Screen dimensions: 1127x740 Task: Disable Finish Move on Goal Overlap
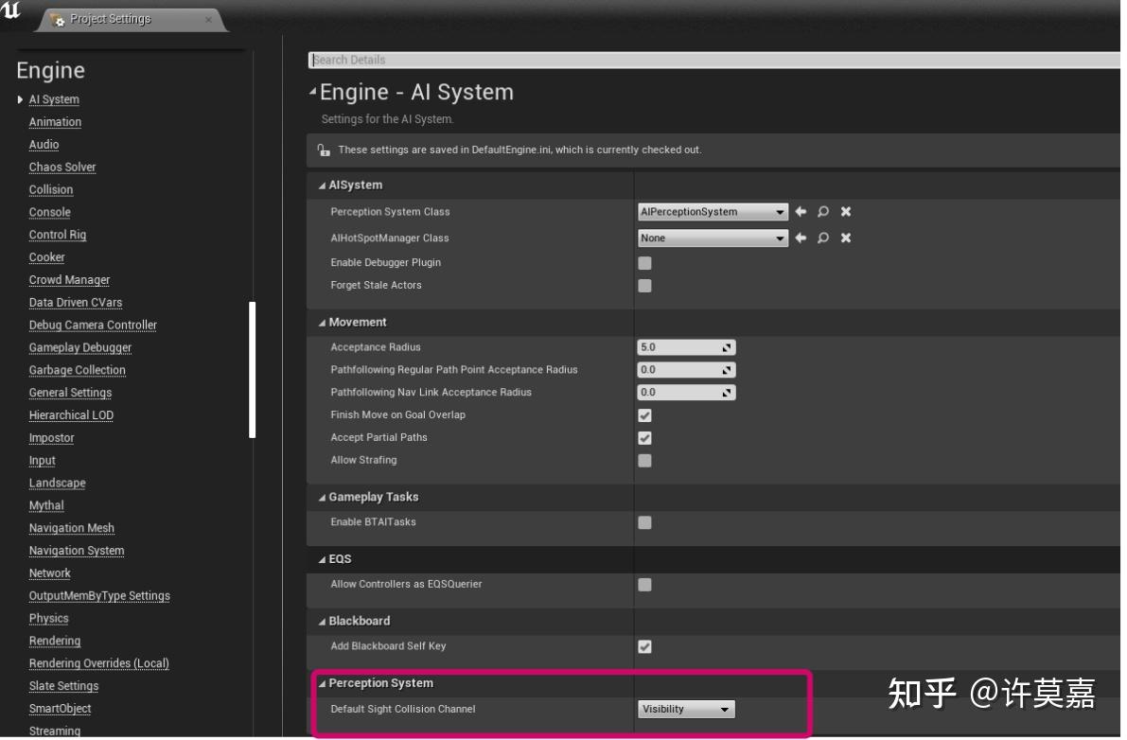tap(644, 414)
